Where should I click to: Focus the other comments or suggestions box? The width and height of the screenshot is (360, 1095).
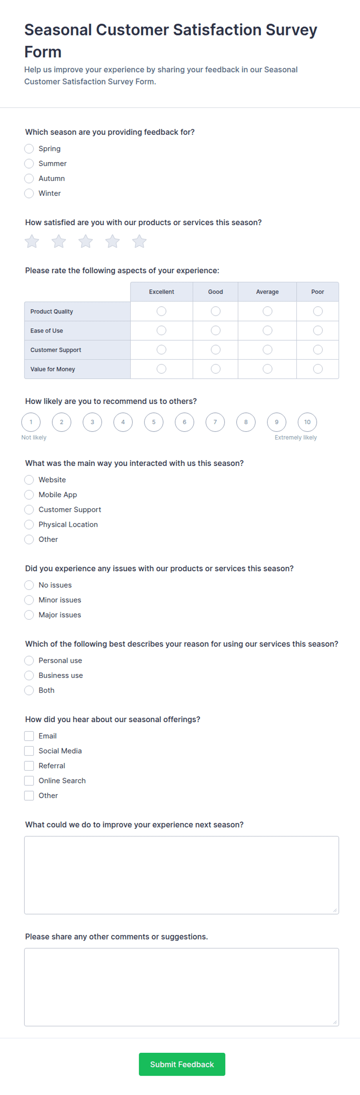coord(182,987)
